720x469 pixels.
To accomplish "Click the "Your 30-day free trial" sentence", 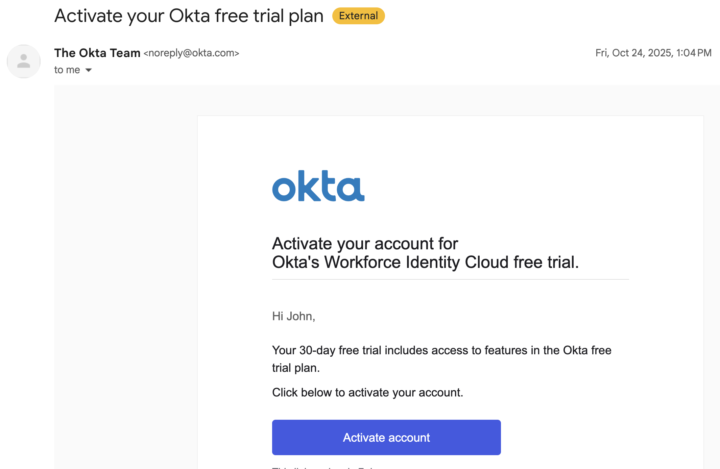I will 441,350.
